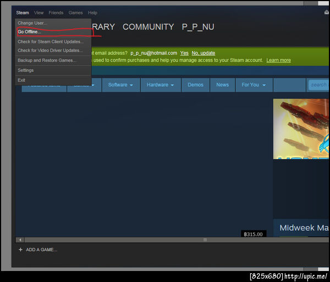Open the Midweek Madness promo heading
The image size is (330, 282).
pyautogui.click(x=304, y=228)
